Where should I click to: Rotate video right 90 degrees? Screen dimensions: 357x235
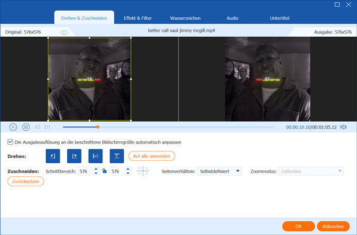point(74,156)
